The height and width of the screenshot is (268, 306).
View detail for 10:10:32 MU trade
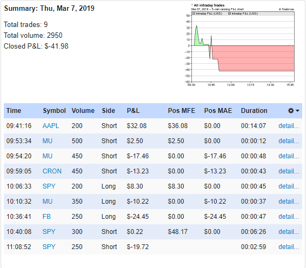pyautogui.click(x=289, y=202)
